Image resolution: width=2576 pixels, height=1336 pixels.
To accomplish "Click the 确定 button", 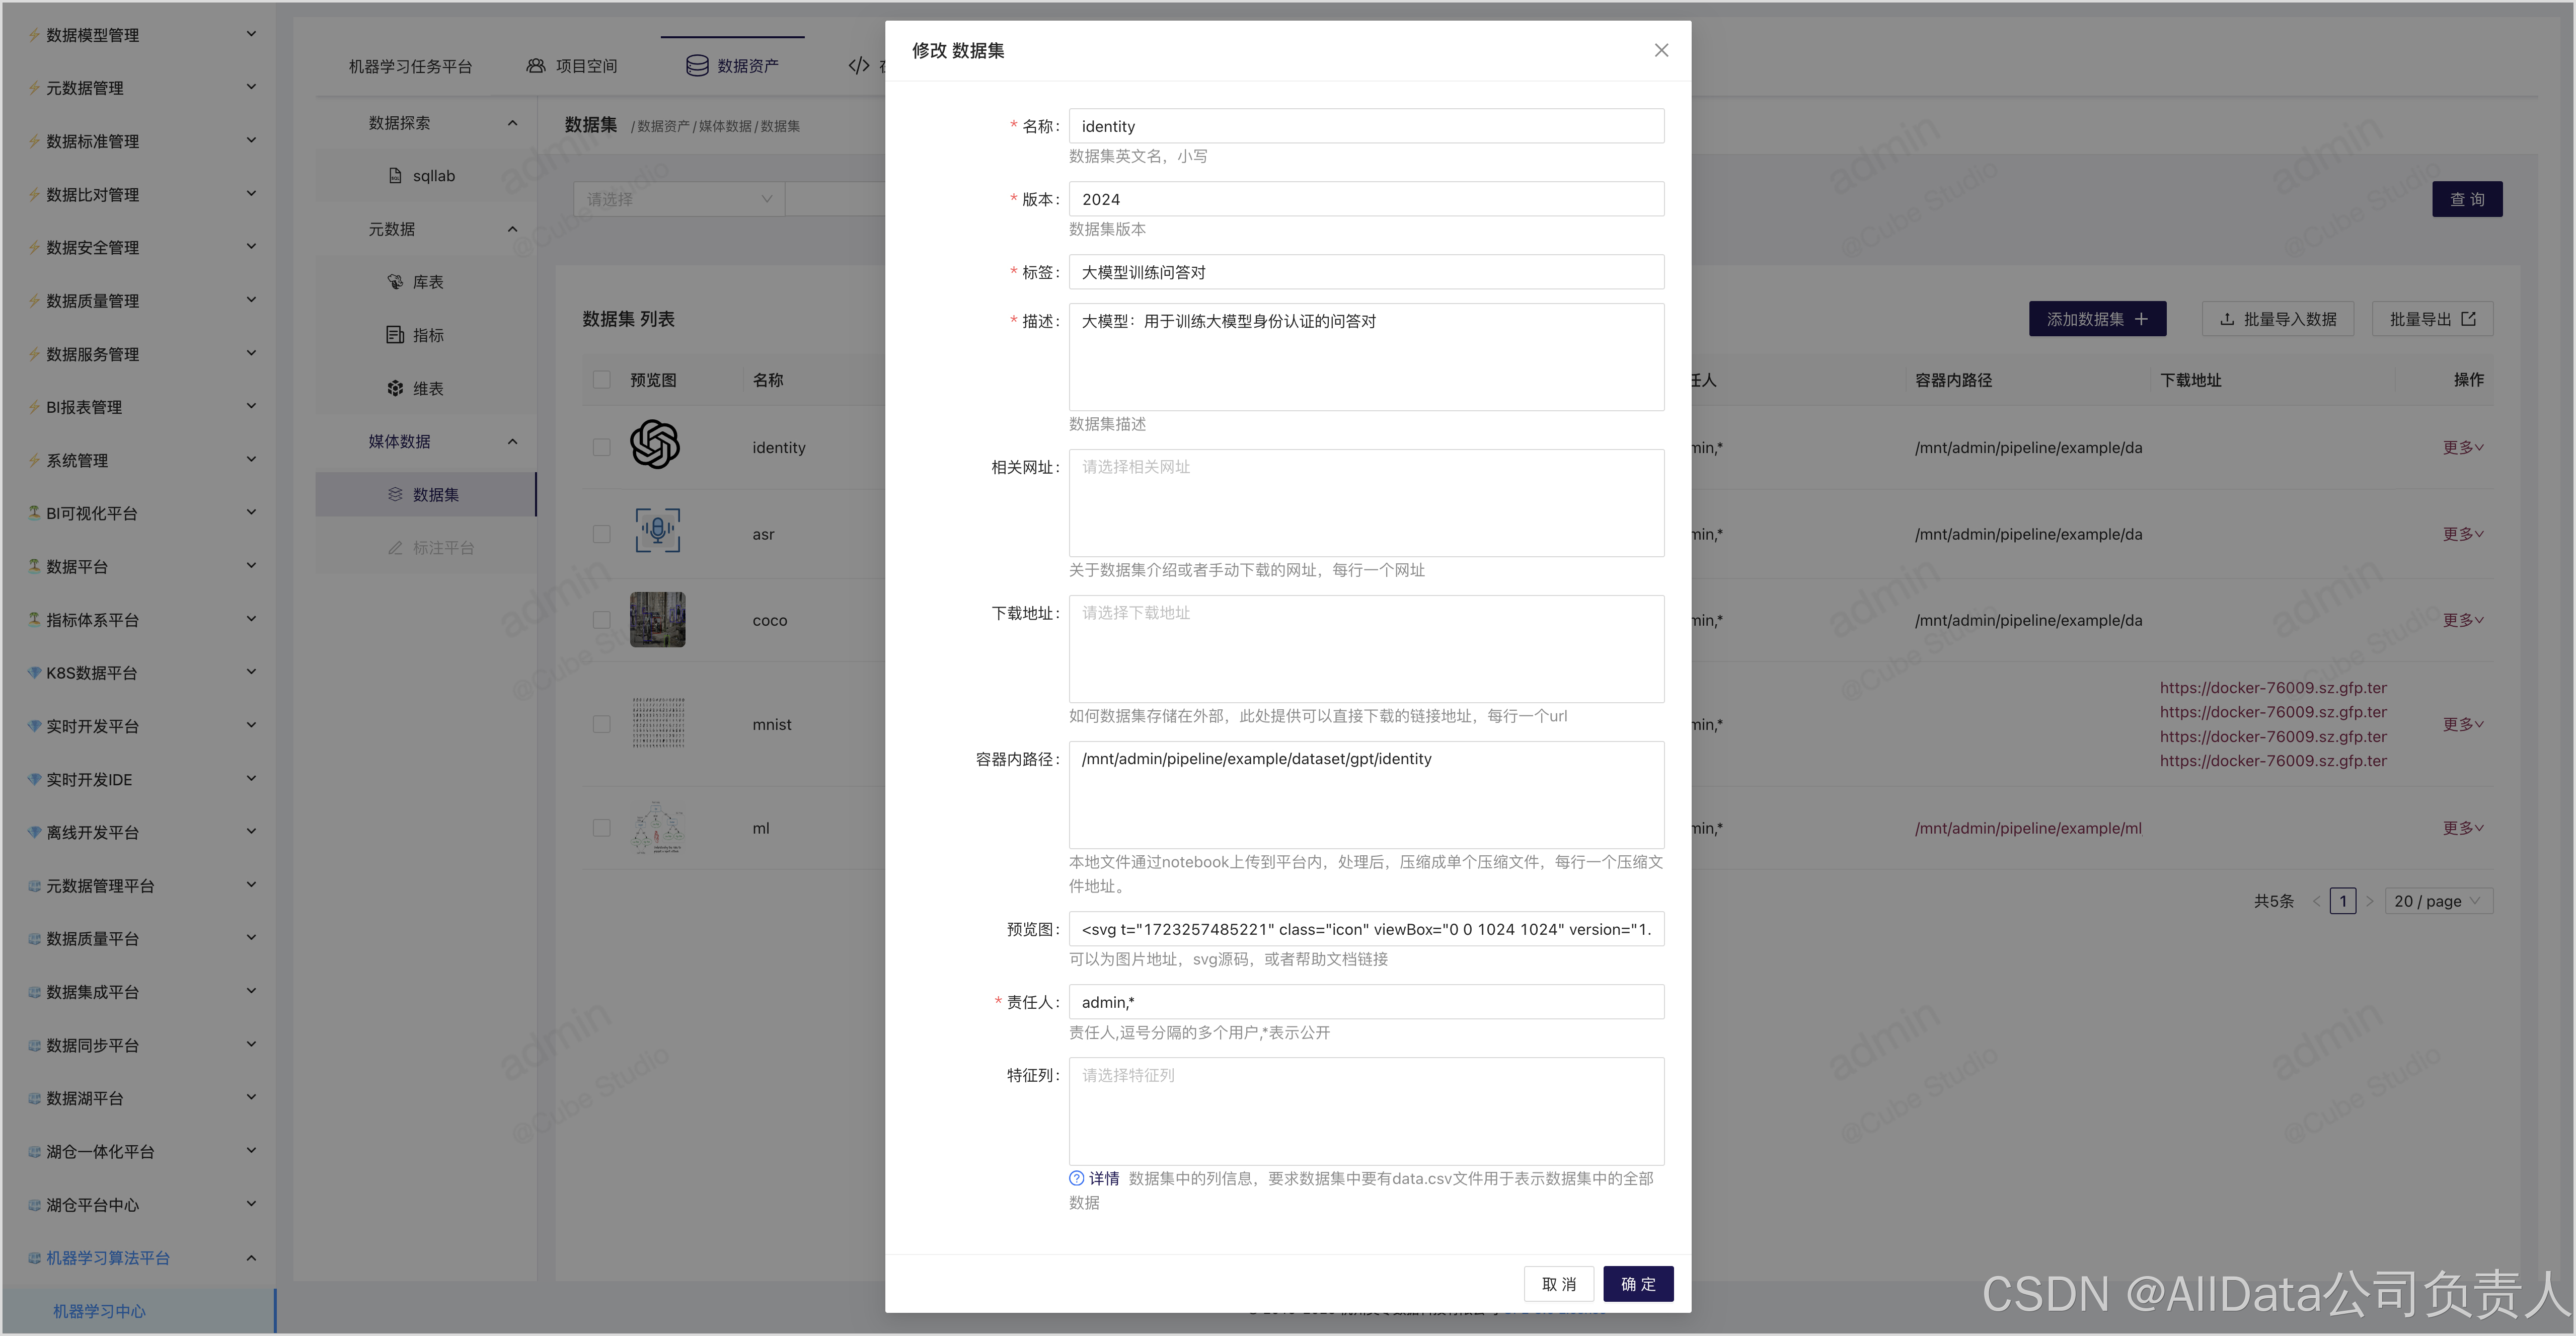I will [1638, 1284].
